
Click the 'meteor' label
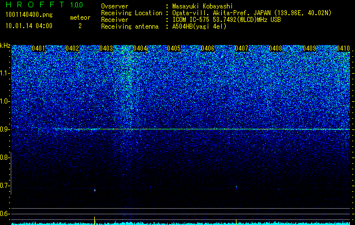[x=80, y=17]
